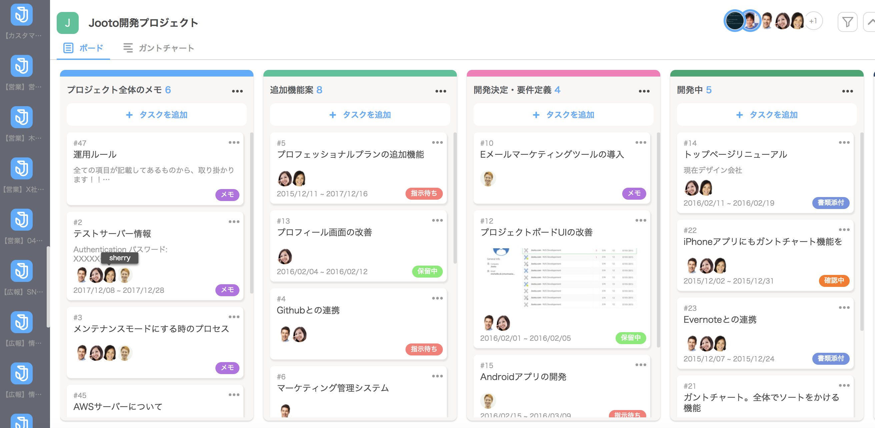This screenshot has width=875, height=428.
Task: Open options menu of プロフェッショナルプランの追加機能 card
Action: [x=437, y=142]
